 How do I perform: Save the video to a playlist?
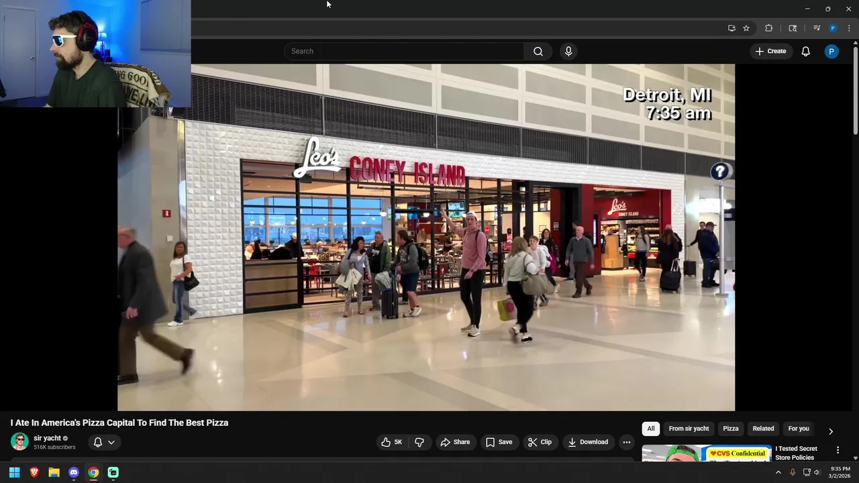click(x=499, y=442)
